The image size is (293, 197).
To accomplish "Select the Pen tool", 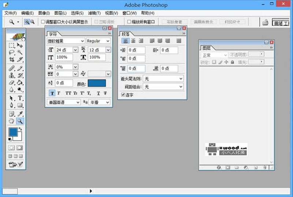I will pos(12,105).
